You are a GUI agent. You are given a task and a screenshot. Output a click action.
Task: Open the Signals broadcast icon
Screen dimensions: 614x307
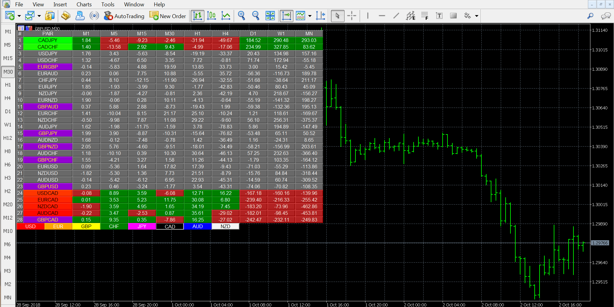tap(94, 16)
